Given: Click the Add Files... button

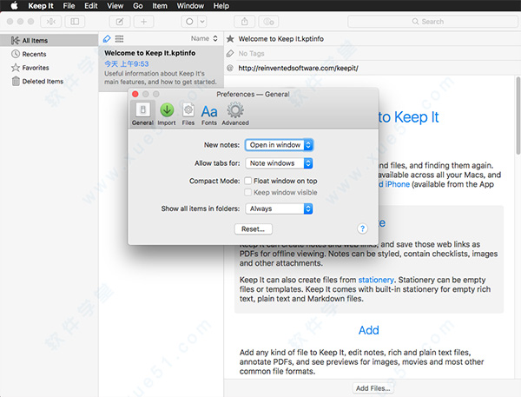Looking at the screenshot, I should pyautogui.click(x=373, y=388).
